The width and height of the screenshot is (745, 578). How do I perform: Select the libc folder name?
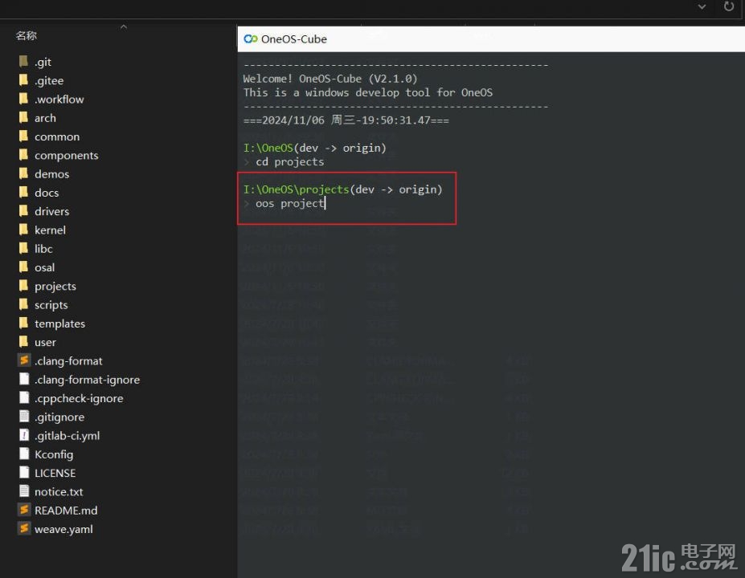(43, 249)
